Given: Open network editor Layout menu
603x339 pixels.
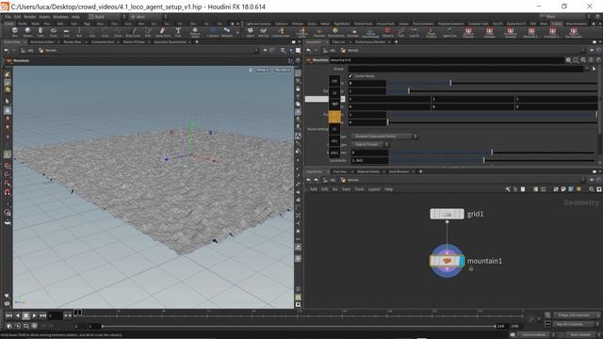Looking at the screenshot, I should point(374,189).
